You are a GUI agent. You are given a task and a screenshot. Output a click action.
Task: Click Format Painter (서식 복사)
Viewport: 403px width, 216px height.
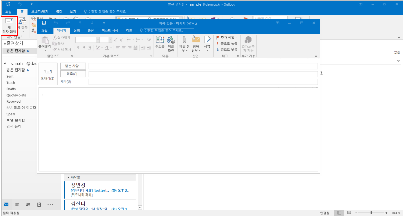(62, 50)
